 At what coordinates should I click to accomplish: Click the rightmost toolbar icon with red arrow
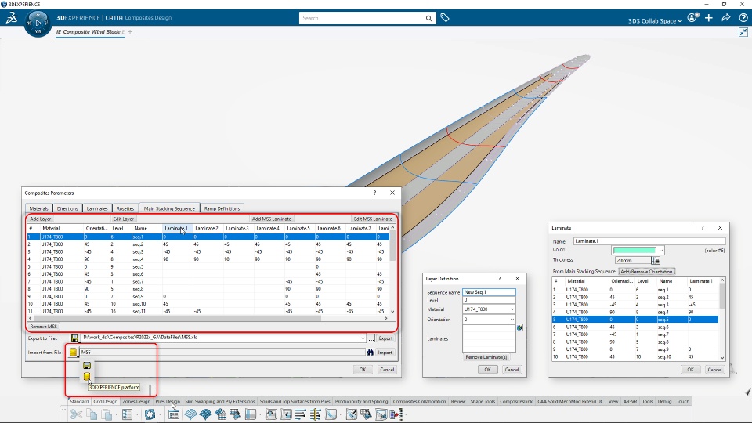click(396, 414)
